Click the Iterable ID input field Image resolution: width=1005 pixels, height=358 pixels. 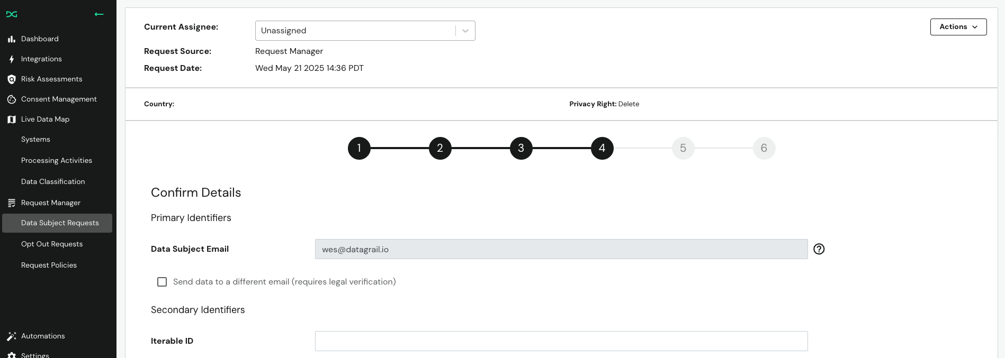click(x=561, y=341)
